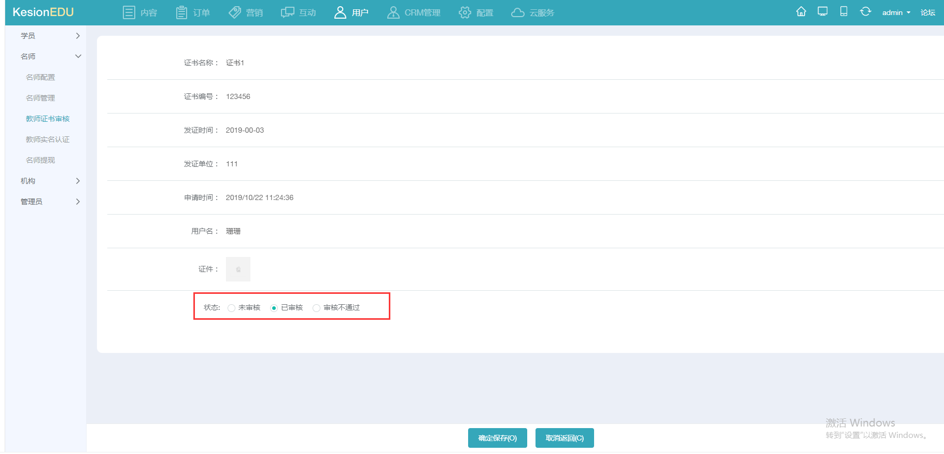Open the 证件 certificate image thumbnail
This screenshot has width=944, height=454.
pyautogui.click(x=238, y=269)
